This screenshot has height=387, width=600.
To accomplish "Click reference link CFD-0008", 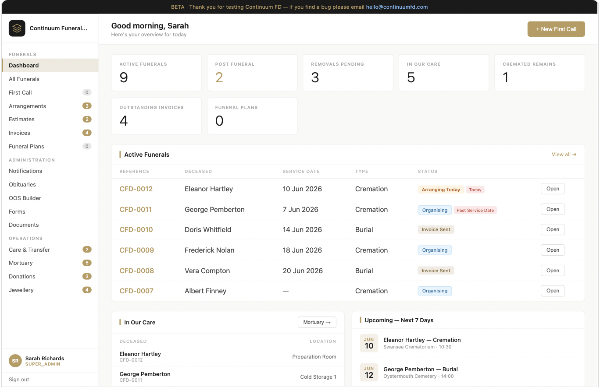I will tap(137, 271).
